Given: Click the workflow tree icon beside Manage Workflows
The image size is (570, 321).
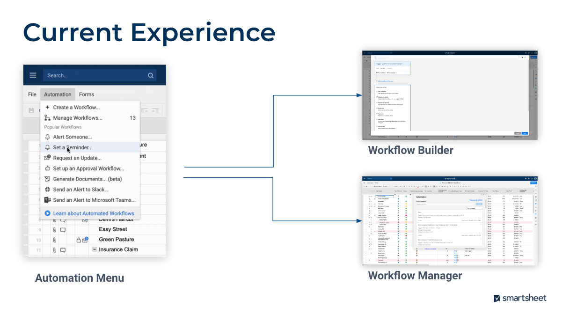Looking at the screenshot, I should (47, 118).
